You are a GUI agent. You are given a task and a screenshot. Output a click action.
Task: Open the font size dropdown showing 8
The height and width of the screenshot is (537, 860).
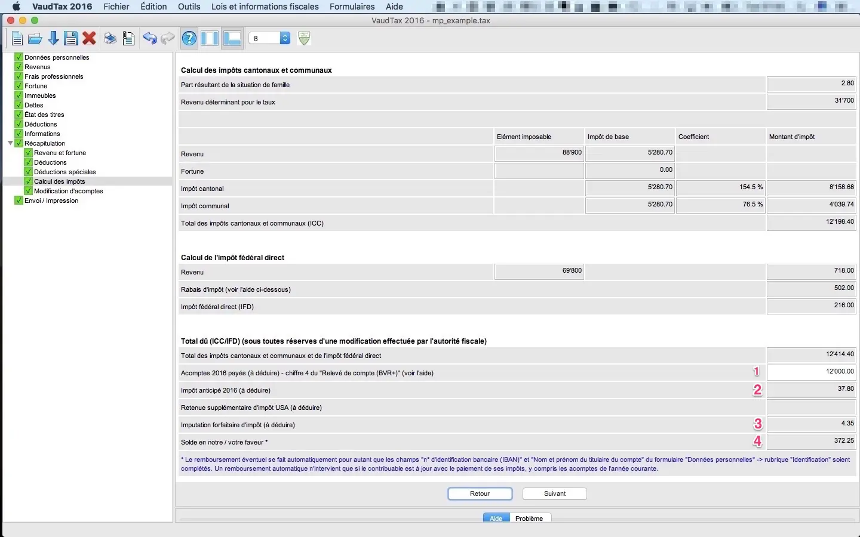click(269, 38)
